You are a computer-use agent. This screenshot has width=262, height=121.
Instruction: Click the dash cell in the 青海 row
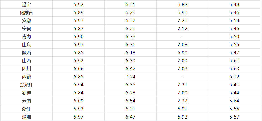pyautogui.click(x=182, y=37)
